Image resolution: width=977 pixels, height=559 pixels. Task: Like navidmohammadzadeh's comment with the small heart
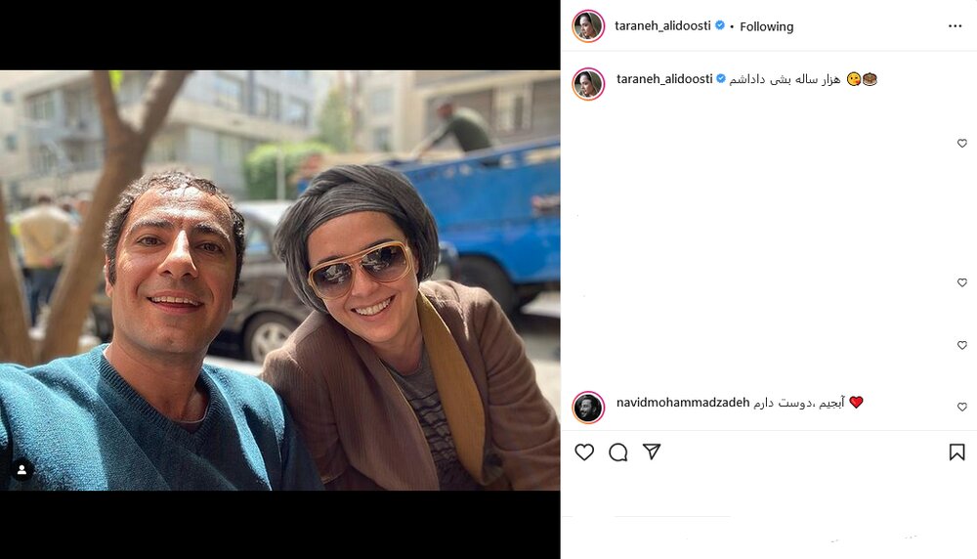[962, 407]
